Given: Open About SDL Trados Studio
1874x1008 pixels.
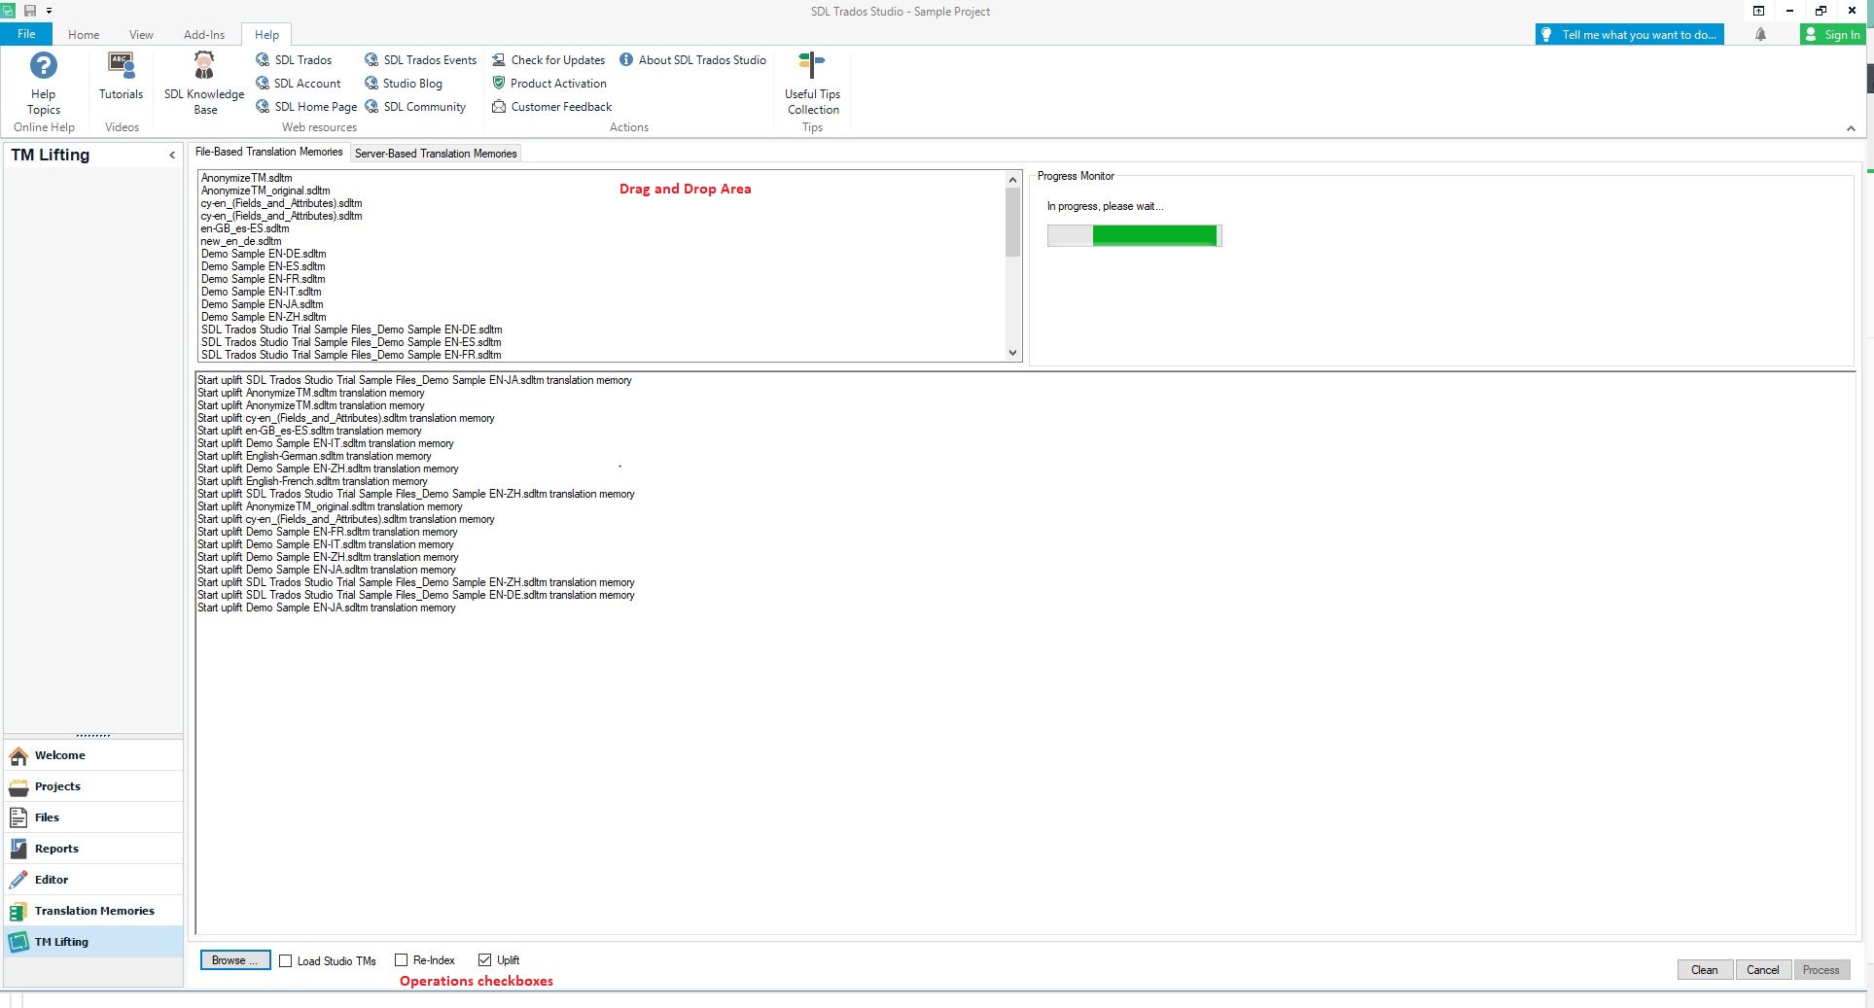Looking at the screenshot, I should [x=692, y=60].
